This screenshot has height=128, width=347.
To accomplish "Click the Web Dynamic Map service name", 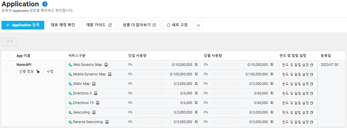I will pyautogui.click(x=88, y=65).
